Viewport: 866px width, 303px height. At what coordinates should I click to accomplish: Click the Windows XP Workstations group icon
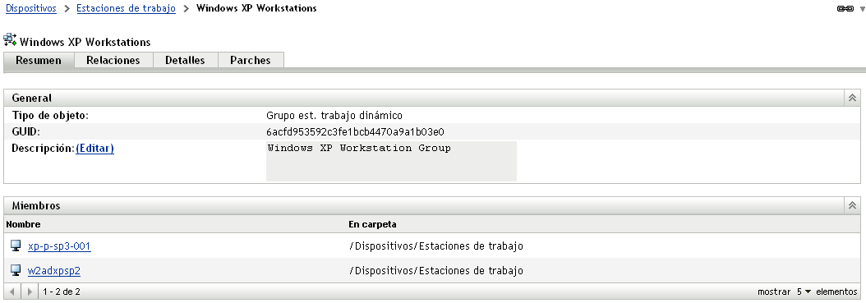(x=10, y=39)
